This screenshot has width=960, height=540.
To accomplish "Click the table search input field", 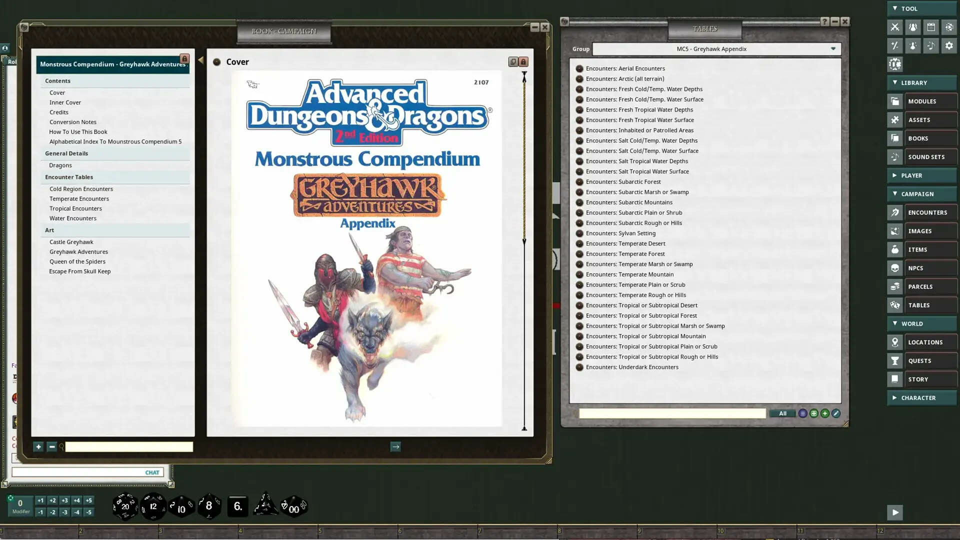I will (x=672, y=413).
